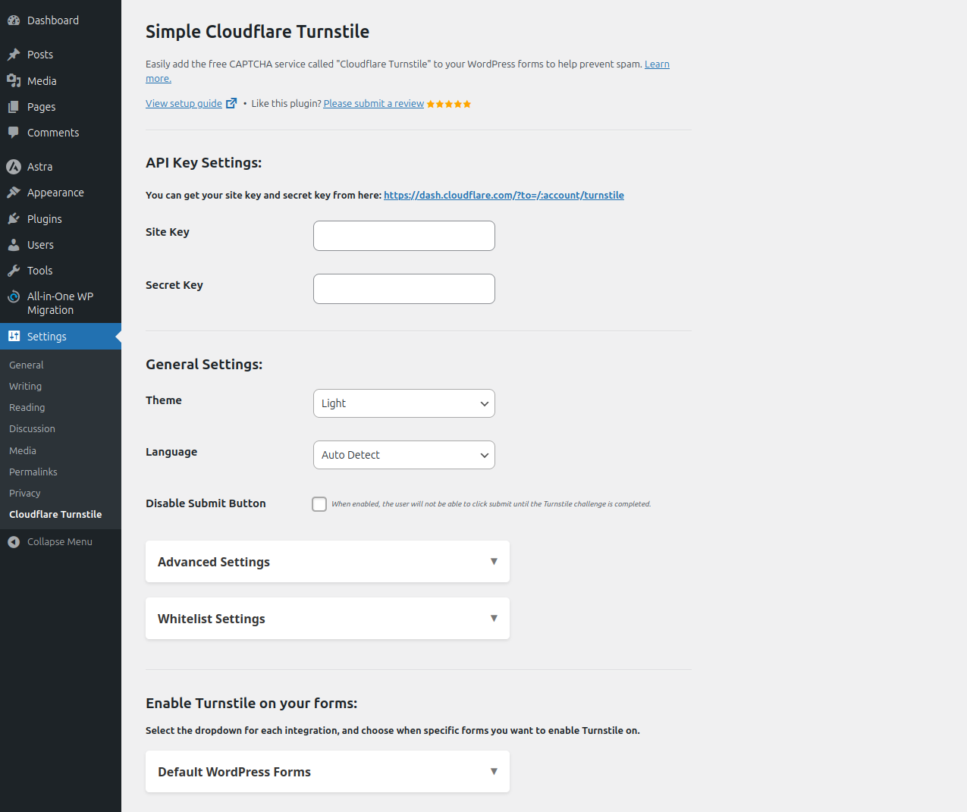Screen dimensions: 967x812
Task: Click the Collapse Menu arrow icon
Action: coord(14,541)
